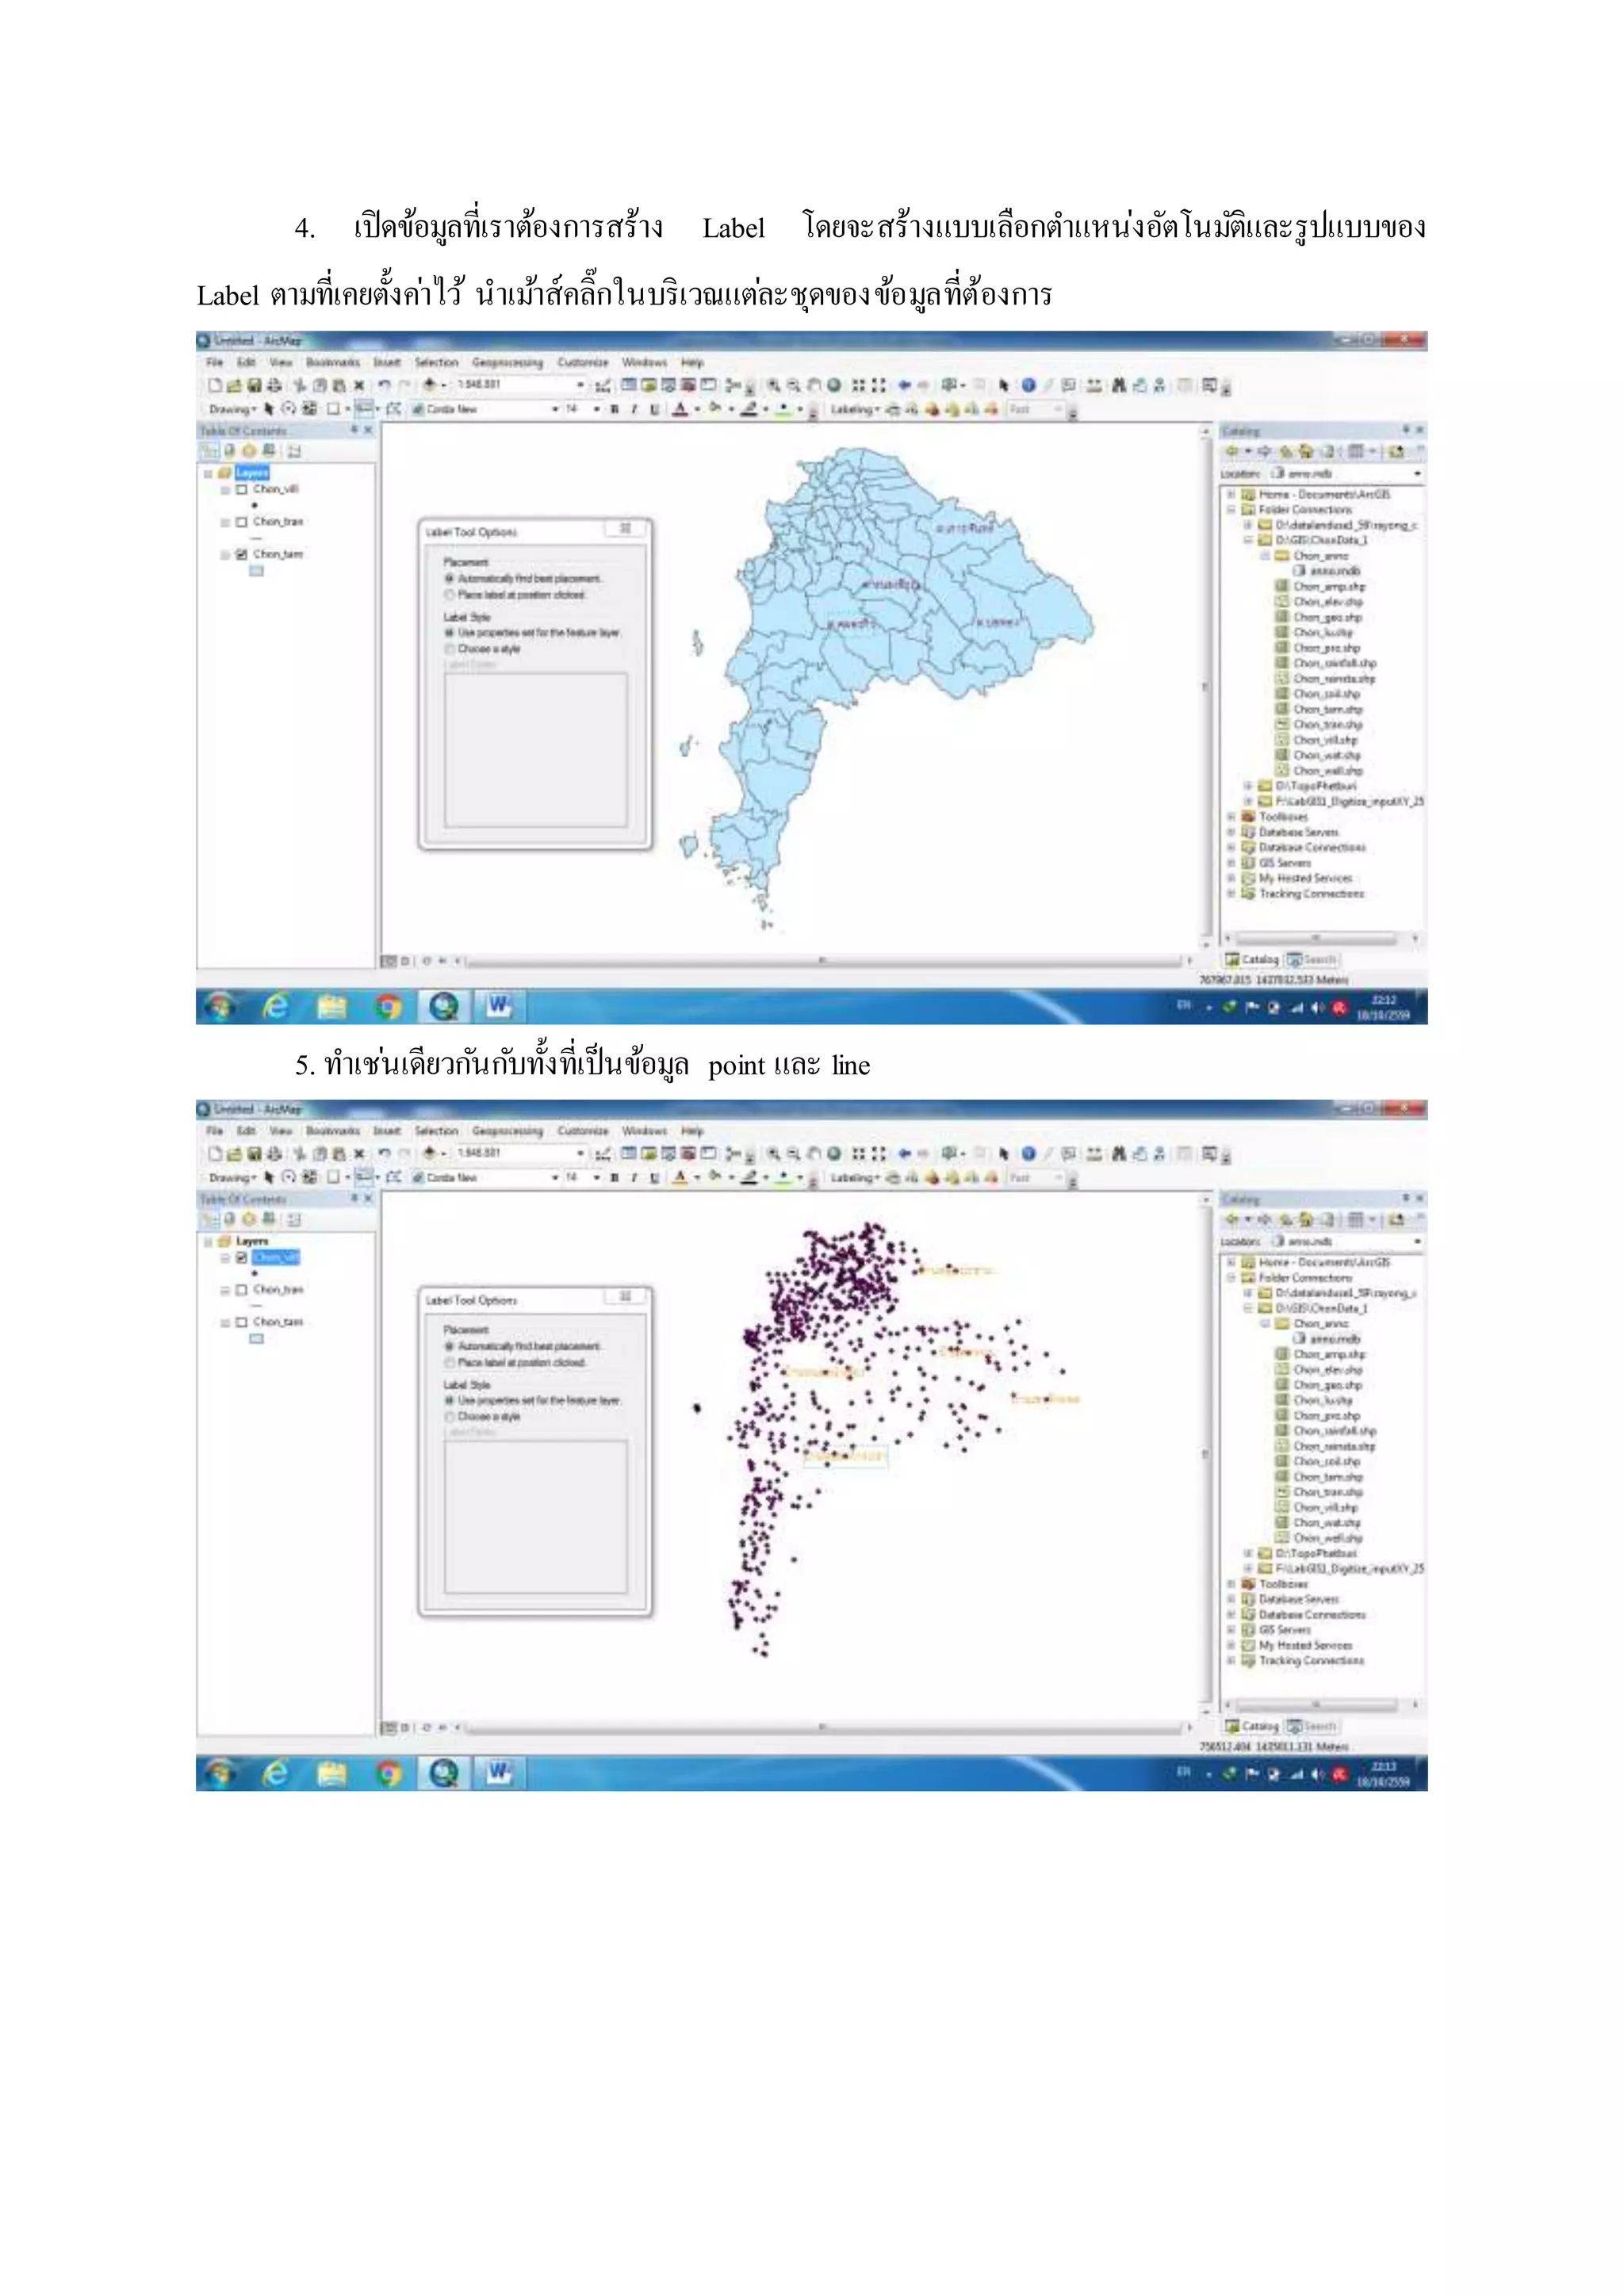Click Zoom In tool in upper ArcMap window
Viewport: 1624px width, 2296px height.
(773, 385)
